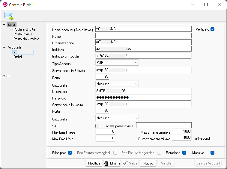Collapse the Email tree node
The height and width of the screenshot is (169, 227).
click(x=4, y=25)
